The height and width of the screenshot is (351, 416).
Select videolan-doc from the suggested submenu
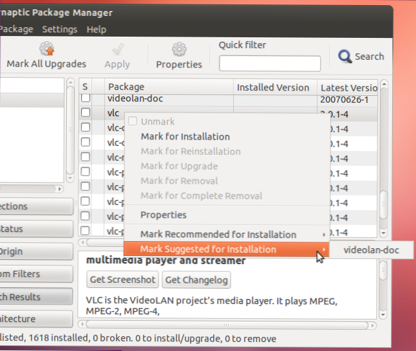[x=371, y=249]
